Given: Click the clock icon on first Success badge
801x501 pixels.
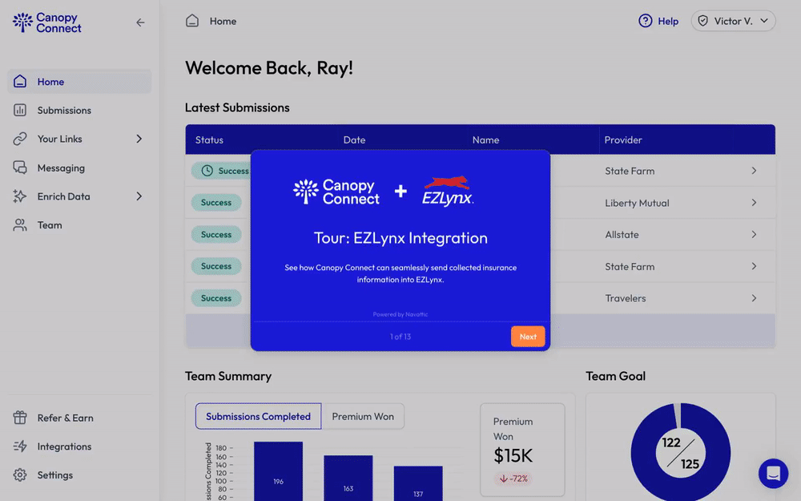Looking at the screenshot, I should coord(207,171).
